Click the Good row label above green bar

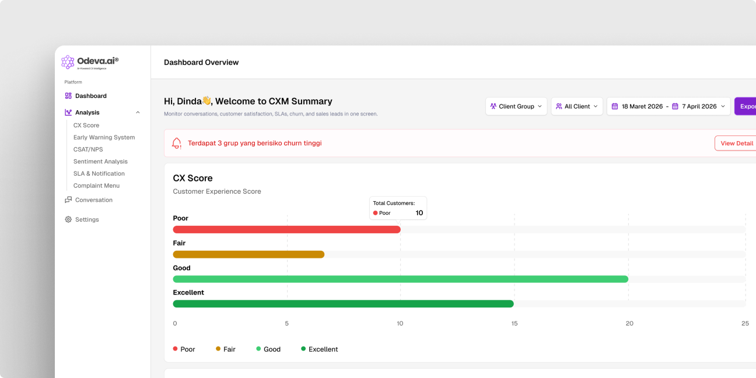click(x=182, y=268)
